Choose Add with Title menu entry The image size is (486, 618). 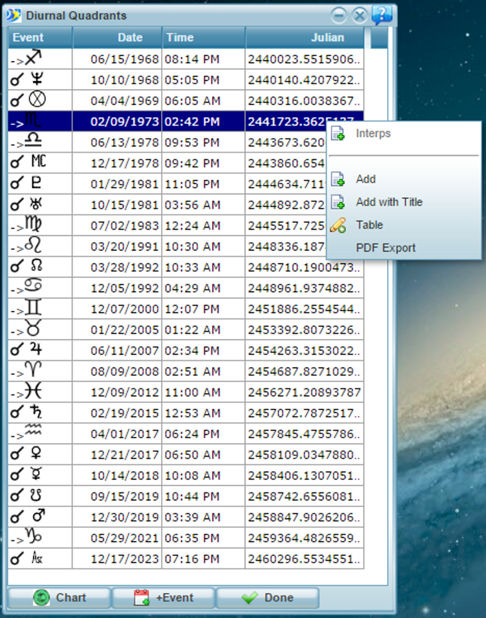point(389,202)
